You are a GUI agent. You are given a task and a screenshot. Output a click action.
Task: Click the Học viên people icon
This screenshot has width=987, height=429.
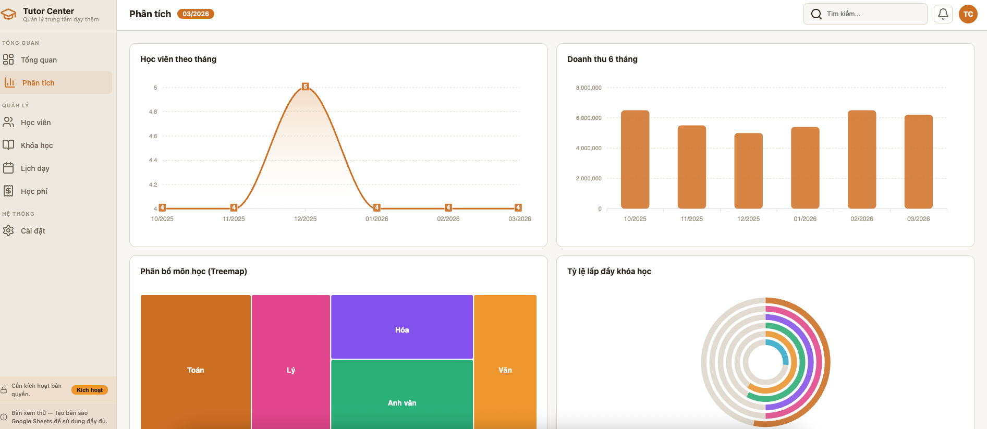point(8,122)
